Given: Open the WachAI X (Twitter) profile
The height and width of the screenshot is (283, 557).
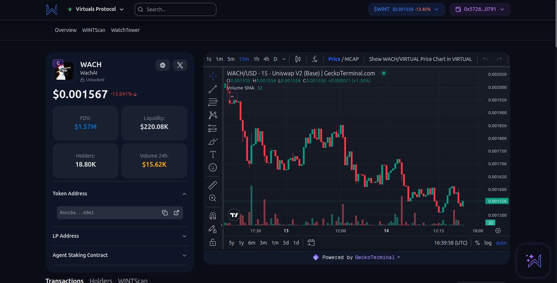Looking at the screenshot, I should (180, 65).
